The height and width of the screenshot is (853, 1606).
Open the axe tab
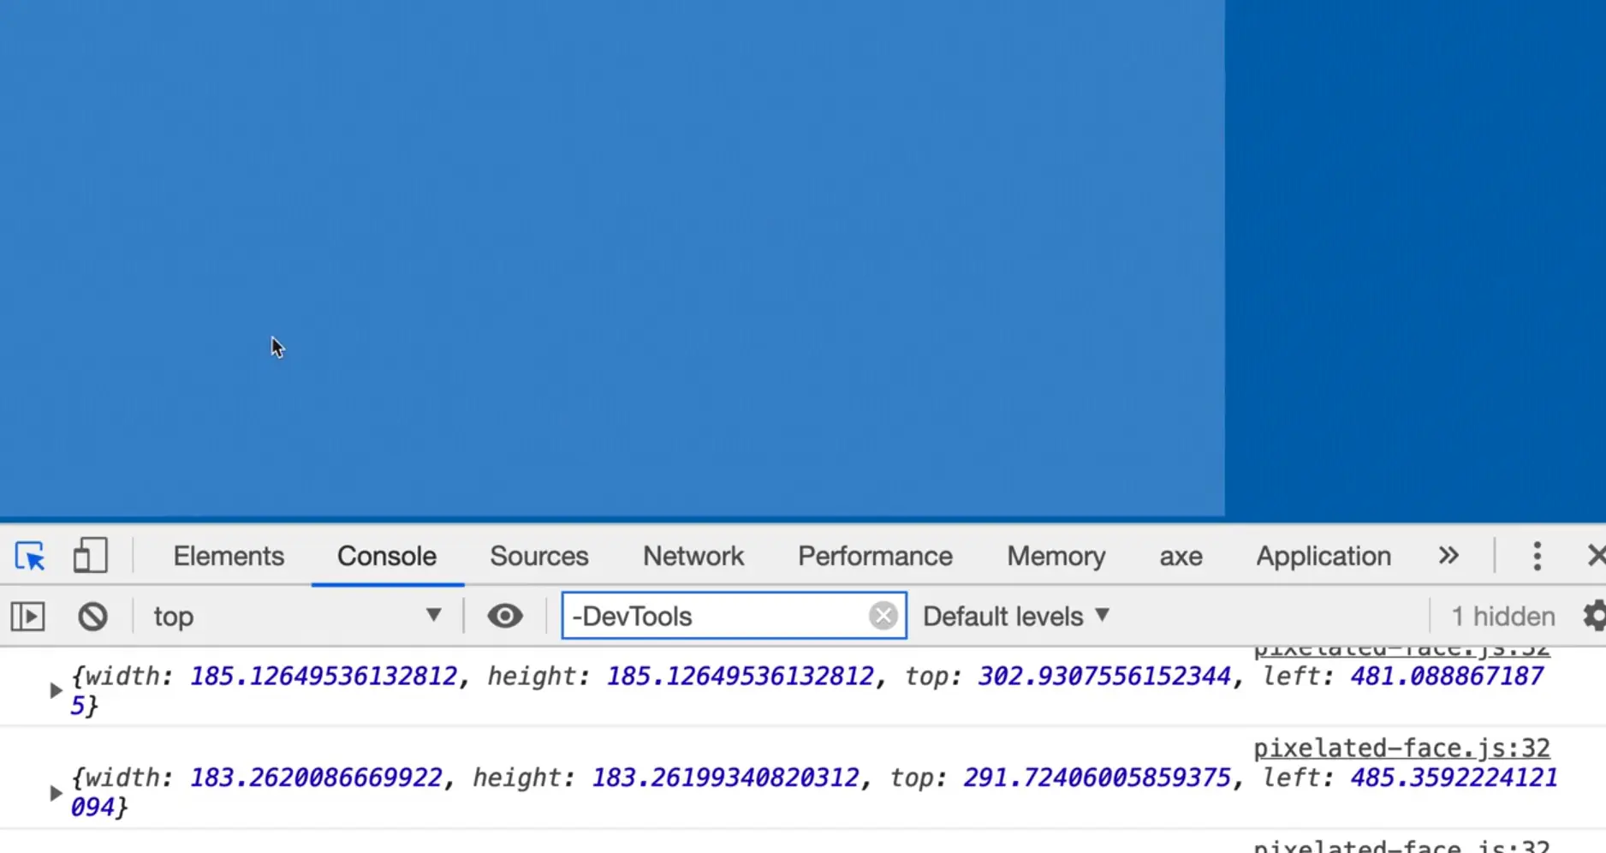[1181, 557]
